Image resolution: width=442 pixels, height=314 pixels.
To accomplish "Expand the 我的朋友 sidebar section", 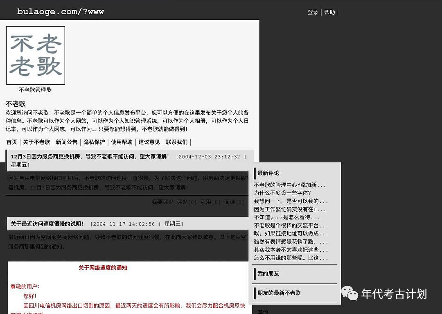I will 268,273.
